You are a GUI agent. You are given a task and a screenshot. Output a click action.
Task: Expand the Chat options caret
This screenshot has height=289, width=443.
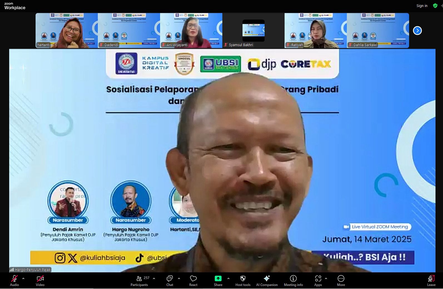pos(179,278)
